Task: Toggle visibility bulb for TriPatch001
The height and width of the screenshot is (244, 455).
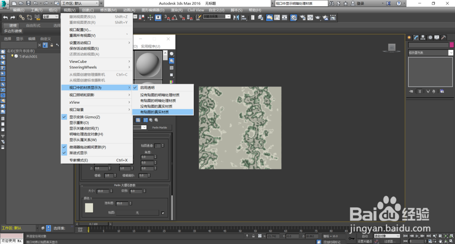Action: pos(12,56)
